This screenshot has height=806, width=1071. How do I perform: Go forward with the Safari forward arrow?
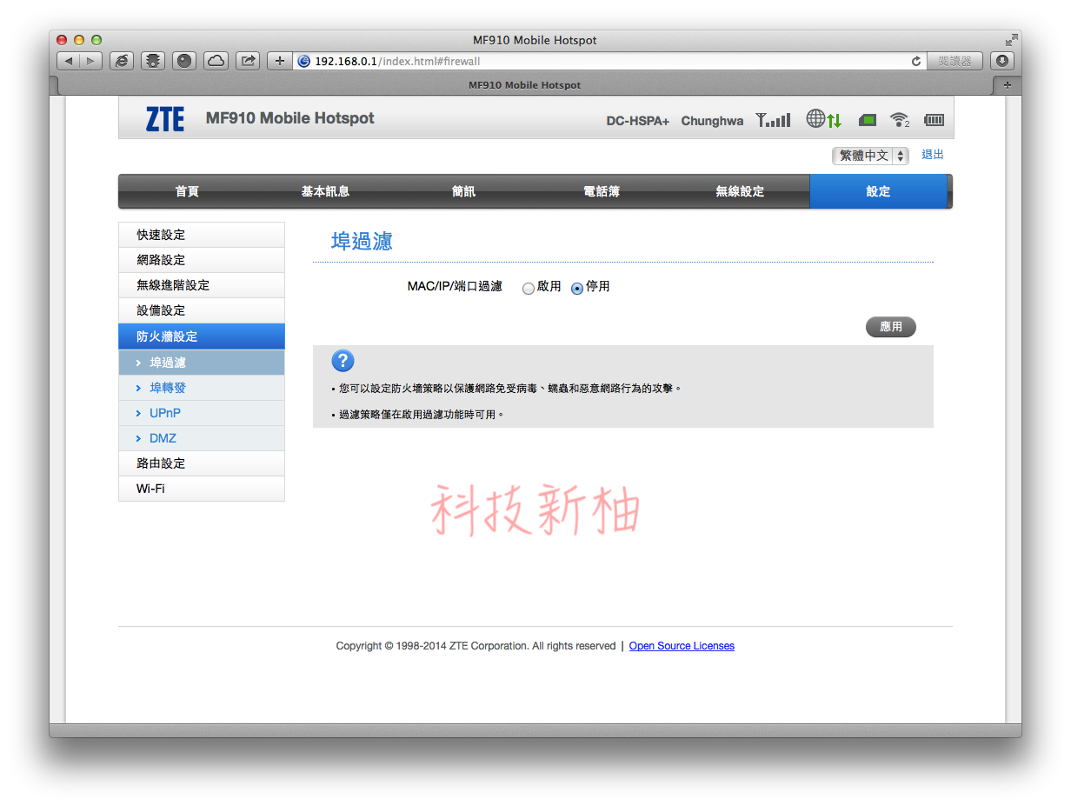[x=91, y=61]
